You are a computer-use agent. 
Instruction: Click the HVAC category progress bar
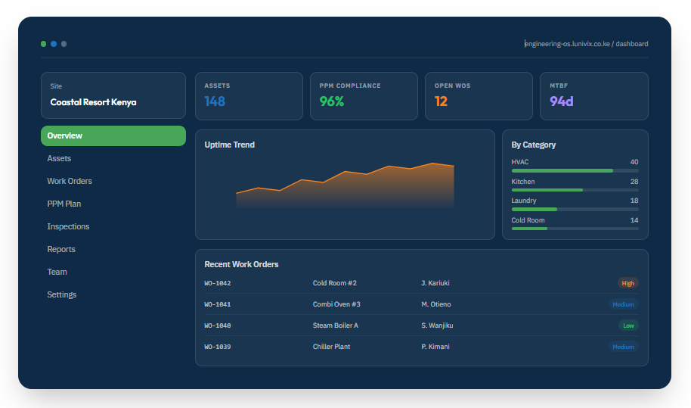click(x=575, y=171)
